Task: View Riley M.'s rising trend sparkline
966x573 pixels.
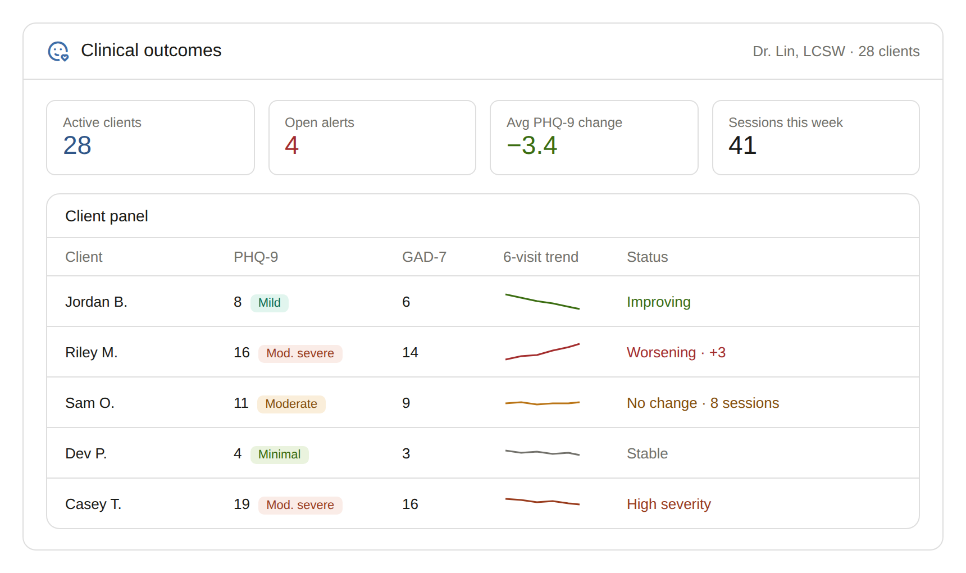Action: point(543,352)
